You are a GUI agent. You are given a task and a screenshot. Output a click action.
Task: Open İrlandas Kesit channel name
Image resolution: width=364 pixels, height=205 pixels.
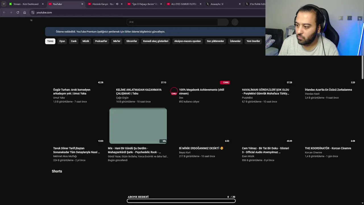312,94
